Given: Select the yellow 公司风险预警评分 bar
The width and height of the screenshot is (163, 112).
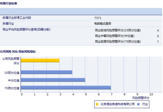Looking at the screenshot, I should [x=40, y=60].
